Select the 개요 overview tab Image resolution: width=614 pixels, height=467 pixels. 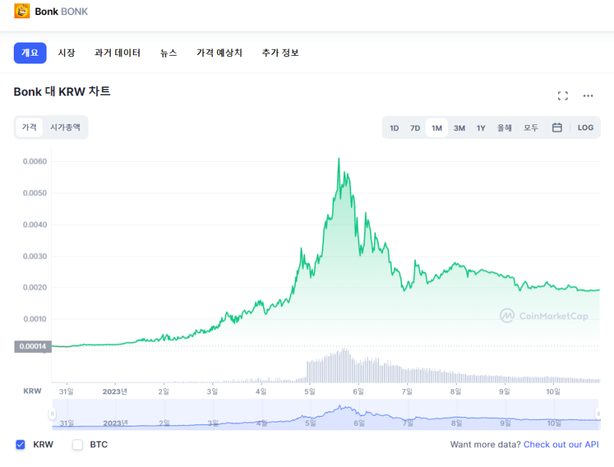[30, 53]
